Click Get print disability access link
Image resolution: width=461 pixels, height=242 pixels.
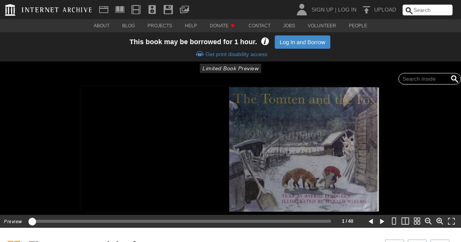232,54
